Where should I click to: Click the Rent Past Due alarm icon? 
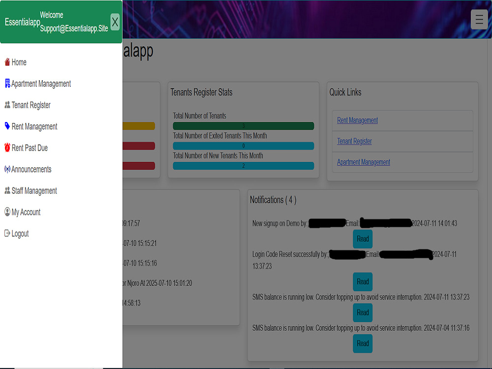(7, 148)
